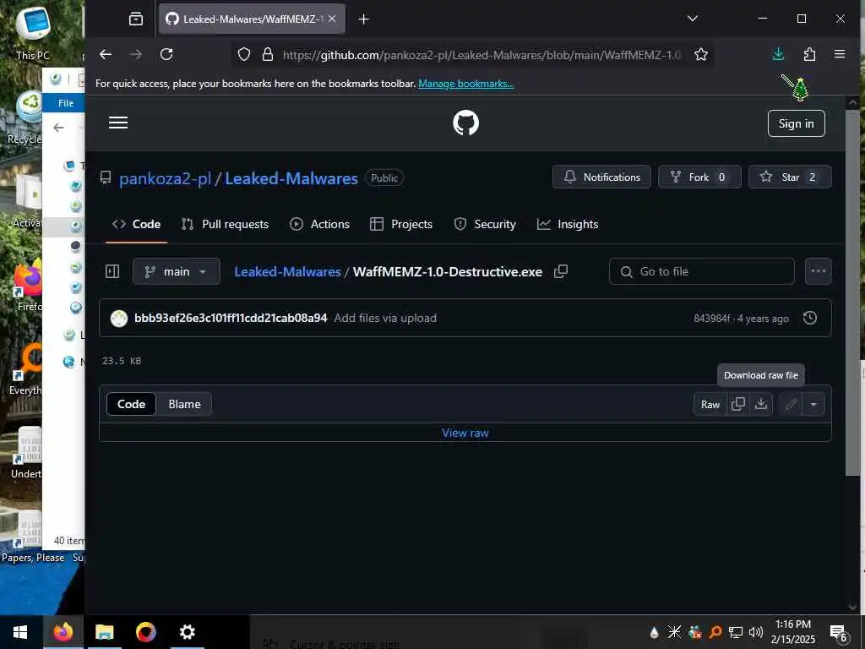Click the orange search tray icon
This screenshot has height=649, width=865.
pos(715,632)
